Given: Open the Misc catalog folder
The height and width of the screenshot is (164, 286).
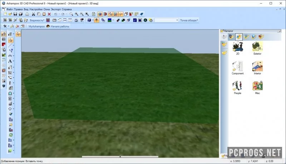Looking at the screenshot, I should [257, 87].
